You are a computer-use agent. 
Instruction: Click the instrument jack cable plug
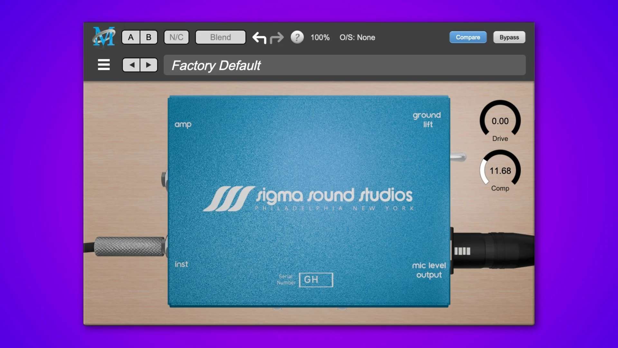129,247
